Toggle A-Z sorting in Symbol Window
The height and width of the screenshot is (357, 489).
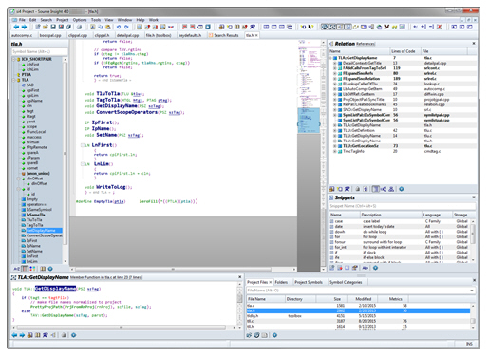16,269
